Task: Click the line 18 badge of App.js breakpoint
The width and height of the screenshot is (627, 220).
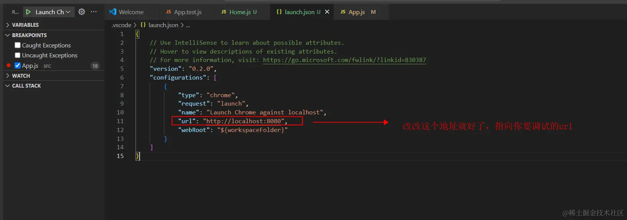Action: 95,66
